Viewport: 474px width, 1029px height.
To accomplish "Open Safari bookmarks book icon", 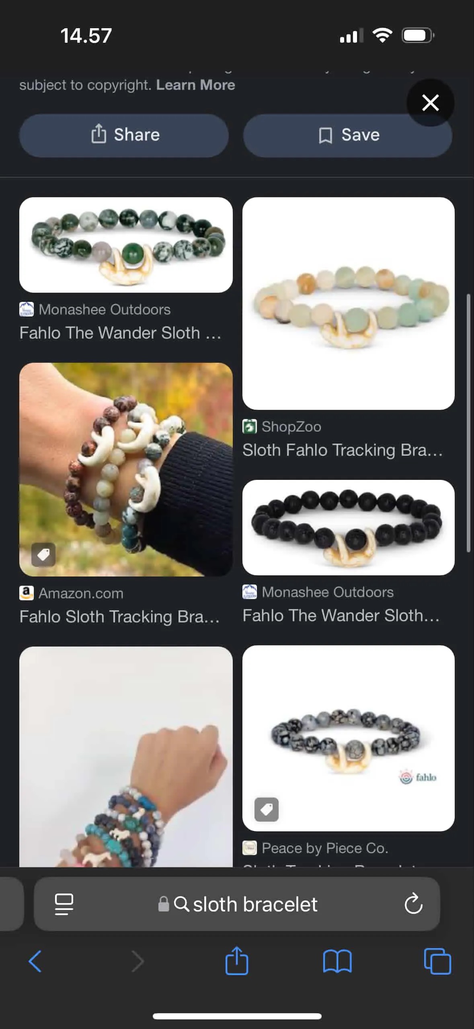I will (x=337, y=961).
